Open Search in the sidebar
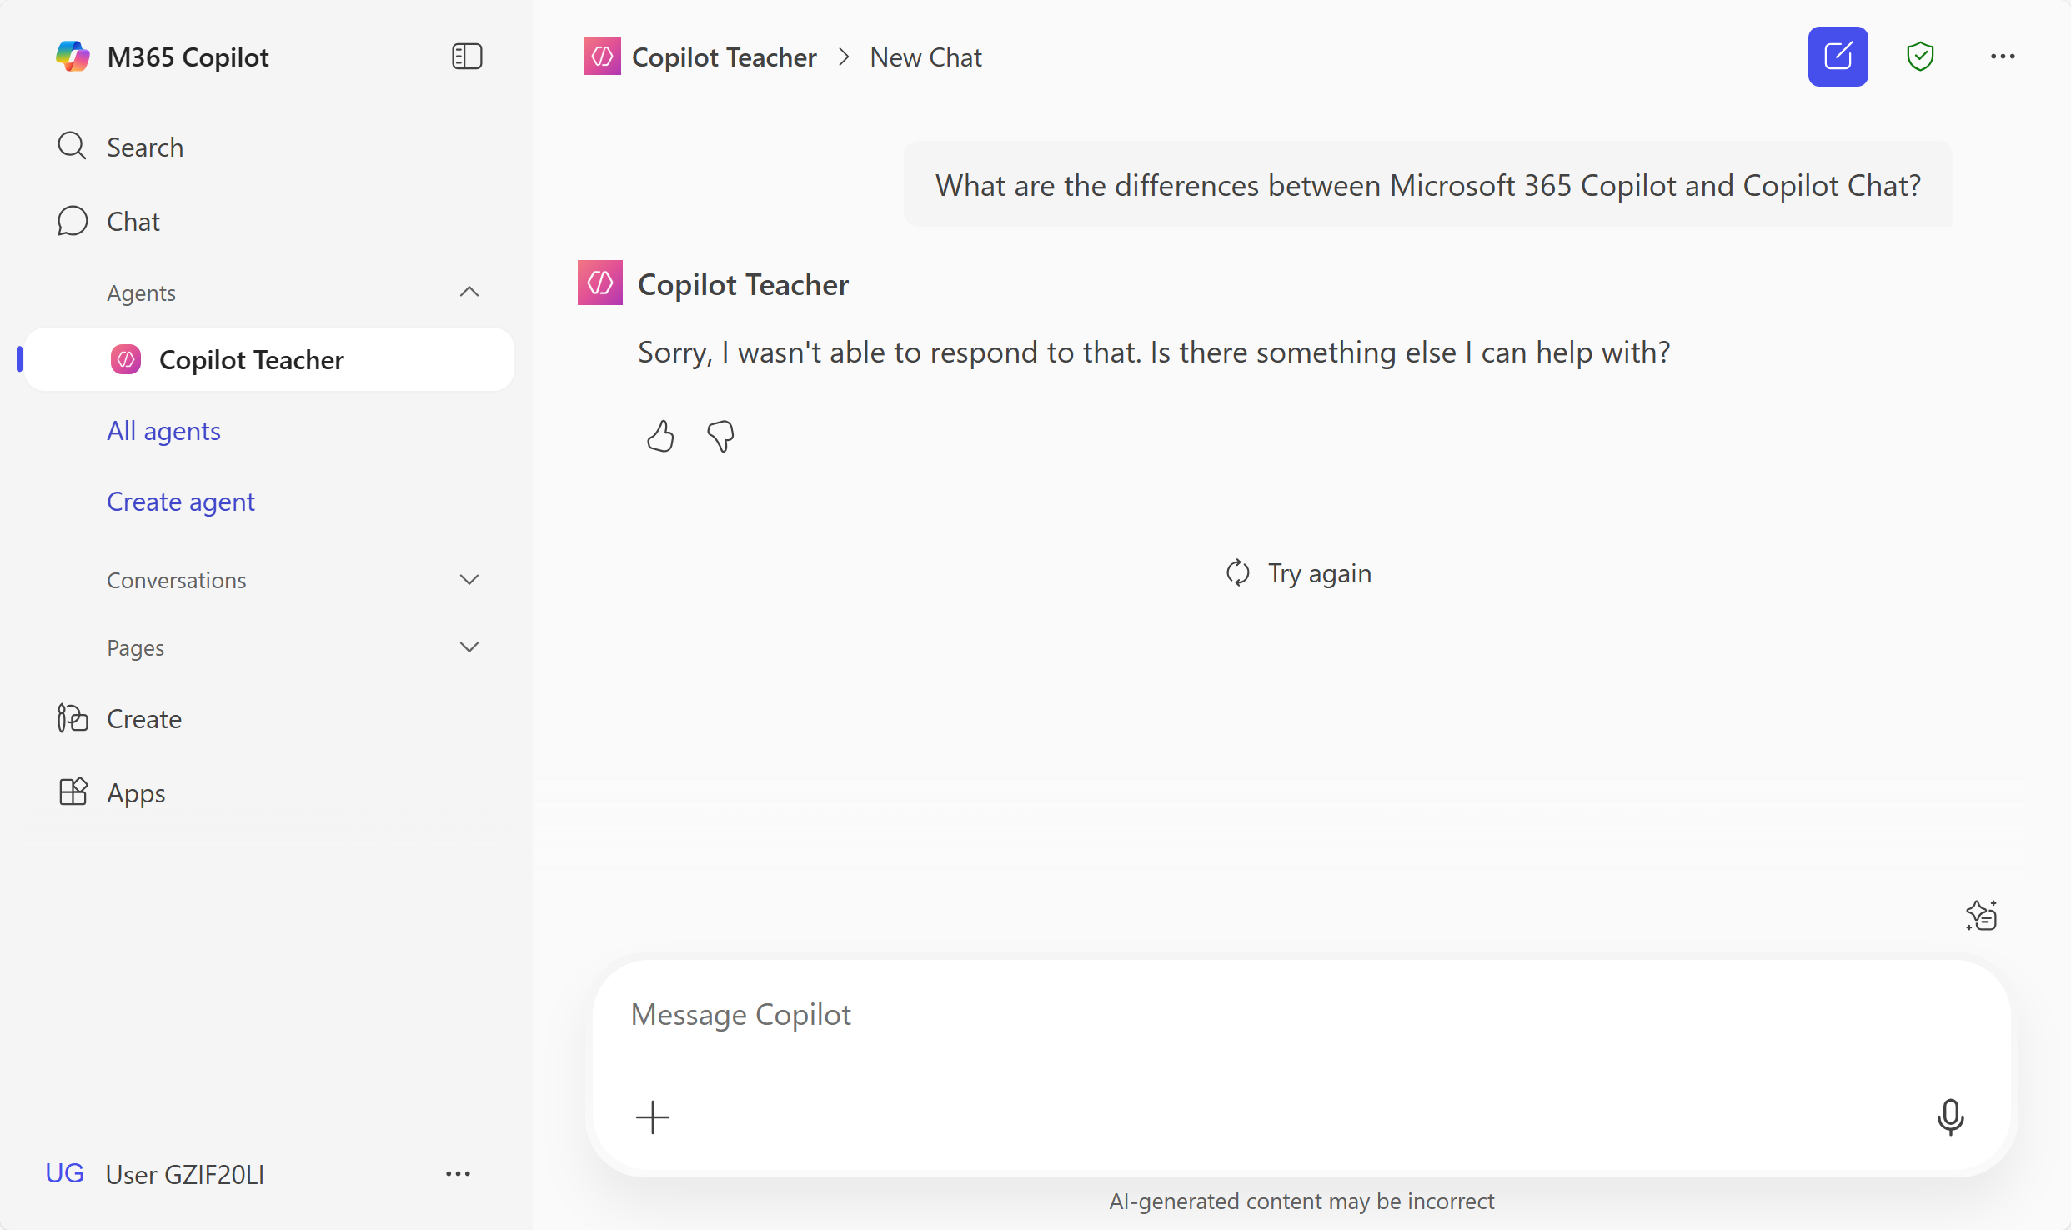Screen dimensions: 2071x1230 144,147
